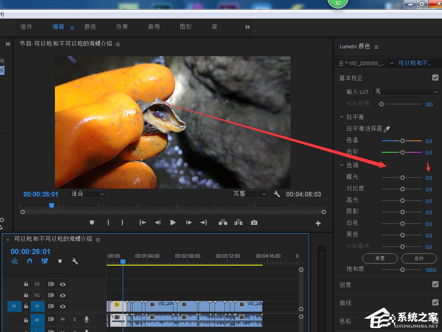442x332 pixels.
Task: Toggle the timeline snap magnet icon
Action: point(30,261)
